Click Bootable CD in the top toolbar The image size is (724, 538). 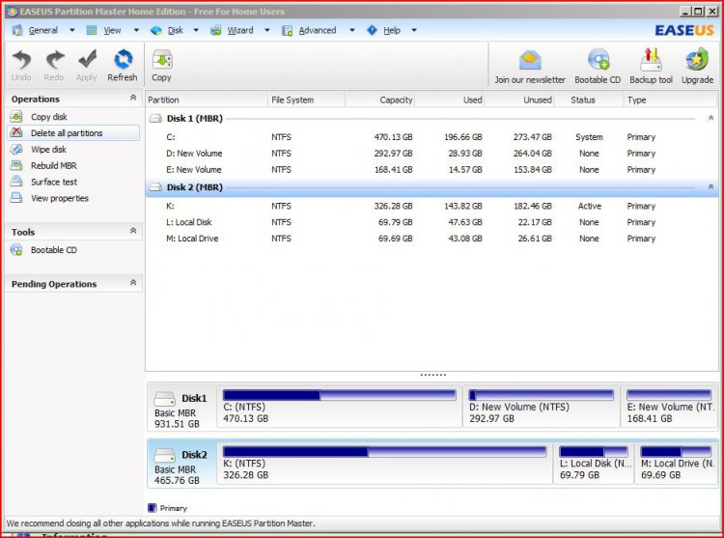[x=598, y=66]
